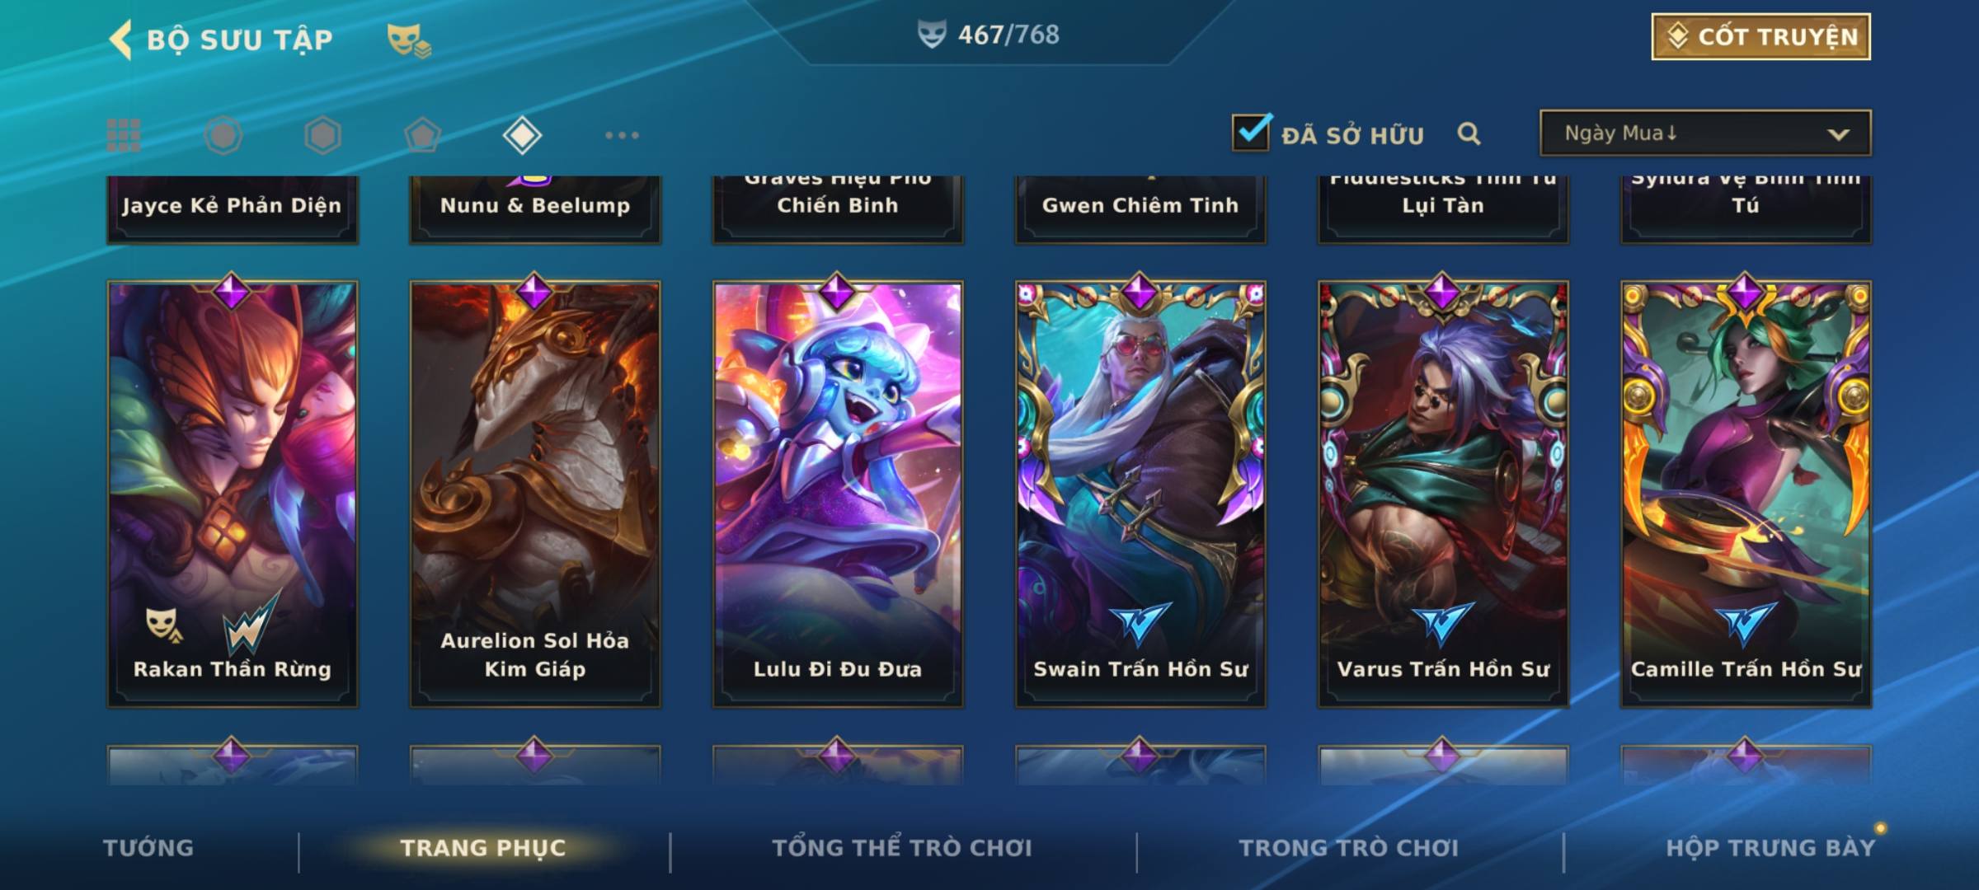The image size is (1979, 890).
Task: Filter skins by the round gem tier icon
Action: (223, 135)
